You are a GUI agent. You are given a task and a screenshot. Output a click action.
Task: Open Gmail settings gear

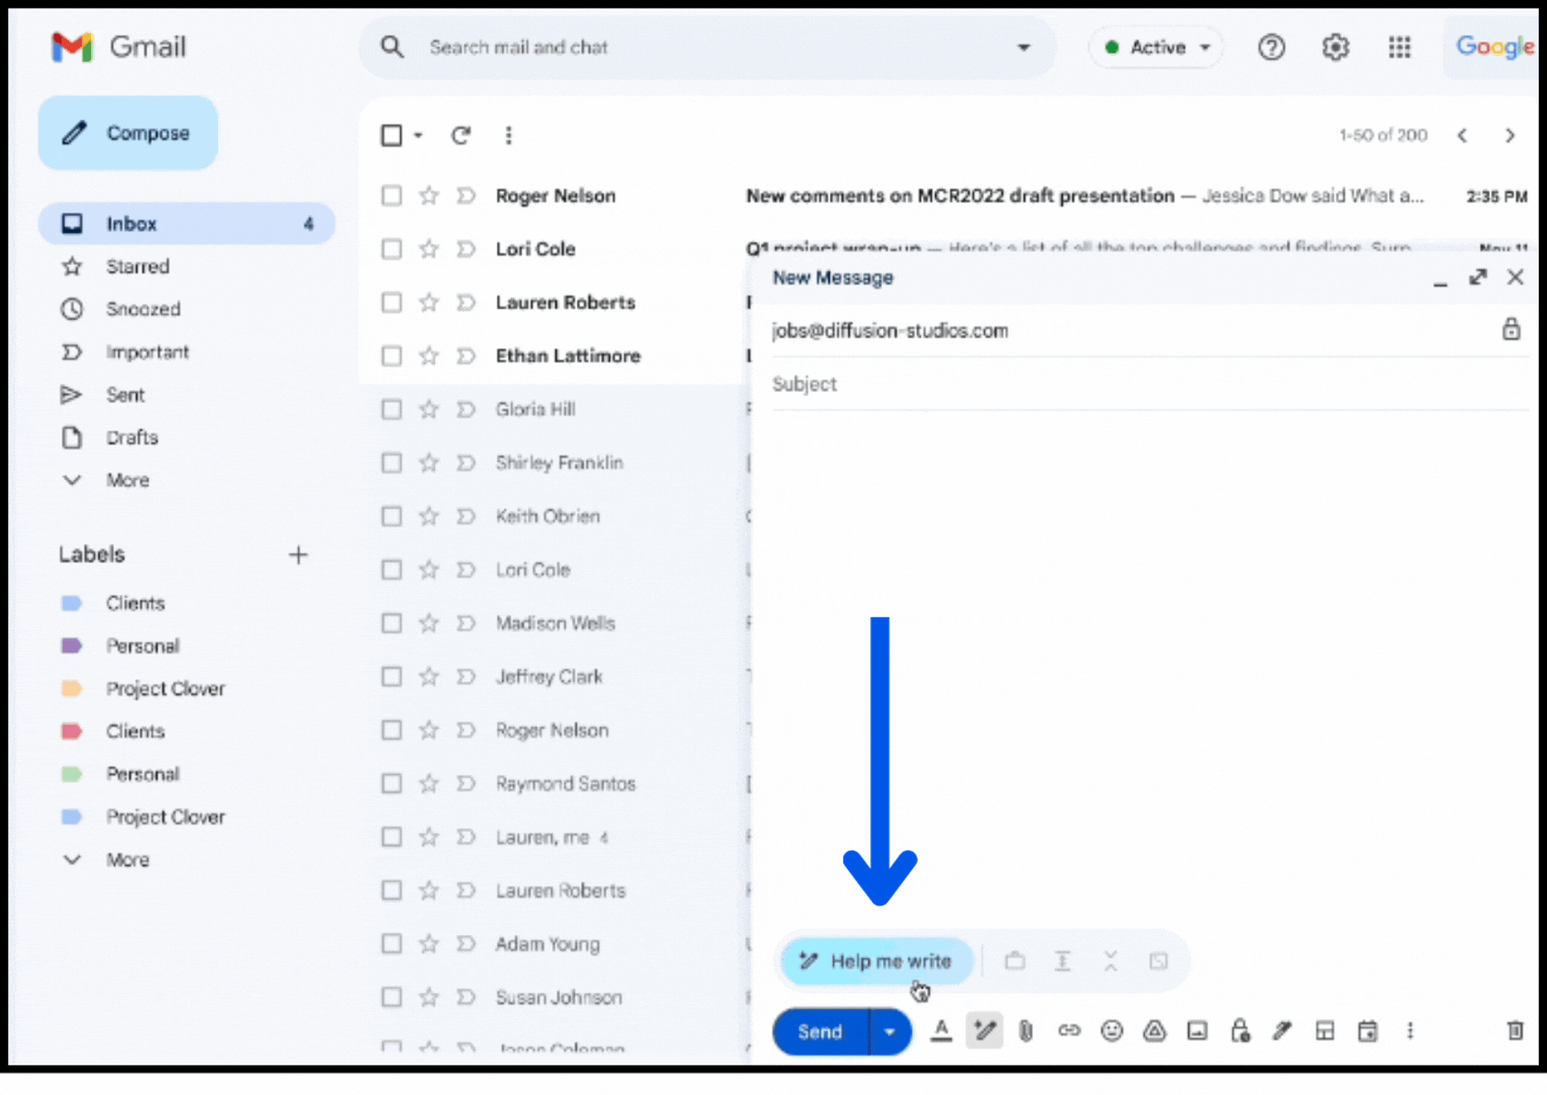tap(1335, 47)
